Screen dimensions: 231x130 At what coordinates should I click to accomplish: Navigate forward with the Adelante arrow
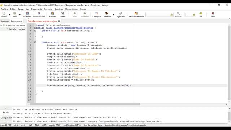[85, 14]
